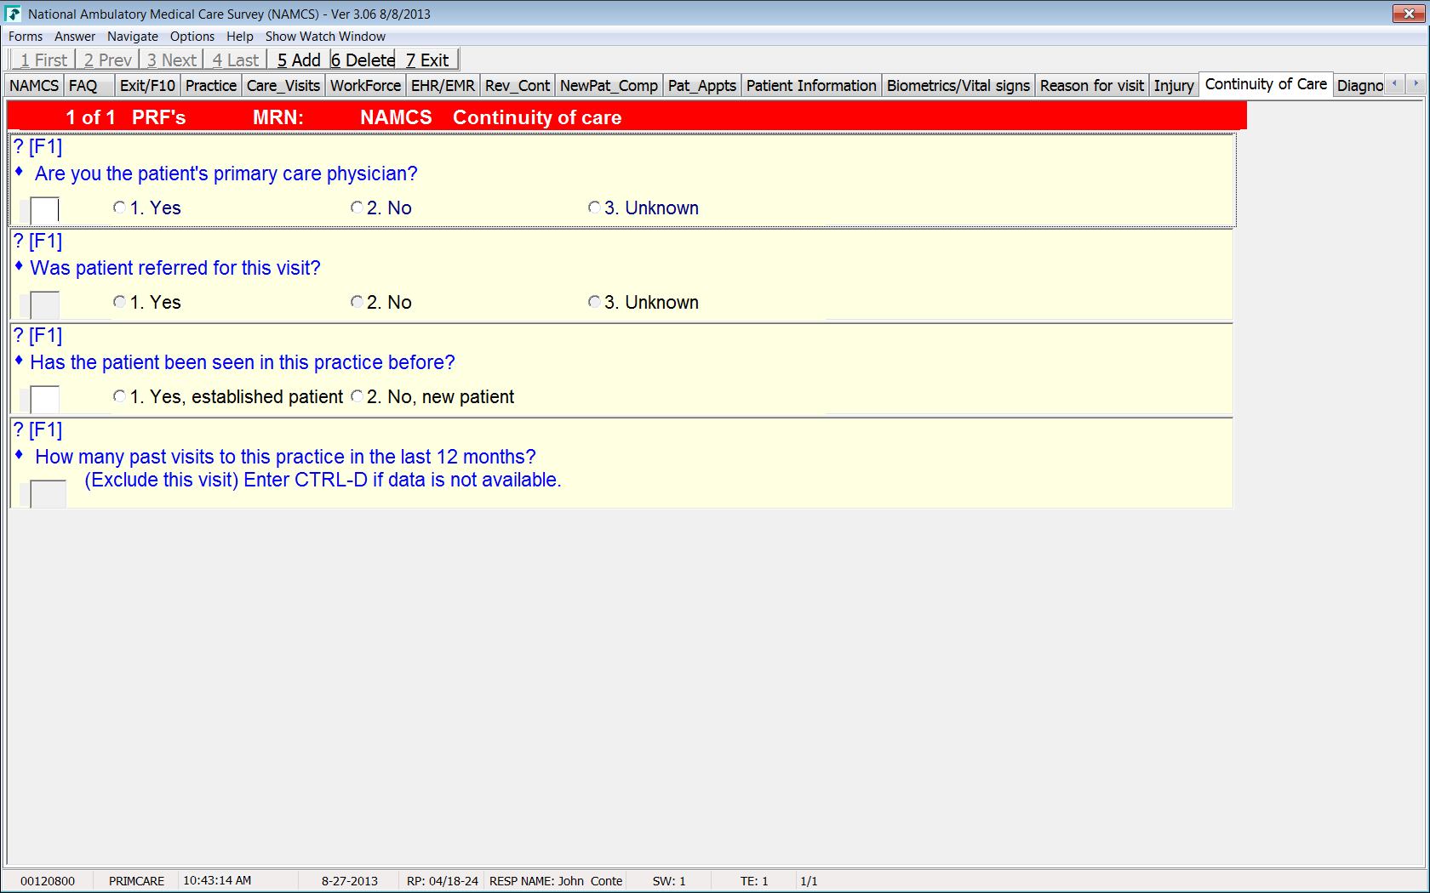Switch to the NAMCS tab
Image resolution: width=1430 pixels, height=893 pixels.
(34, 86)
